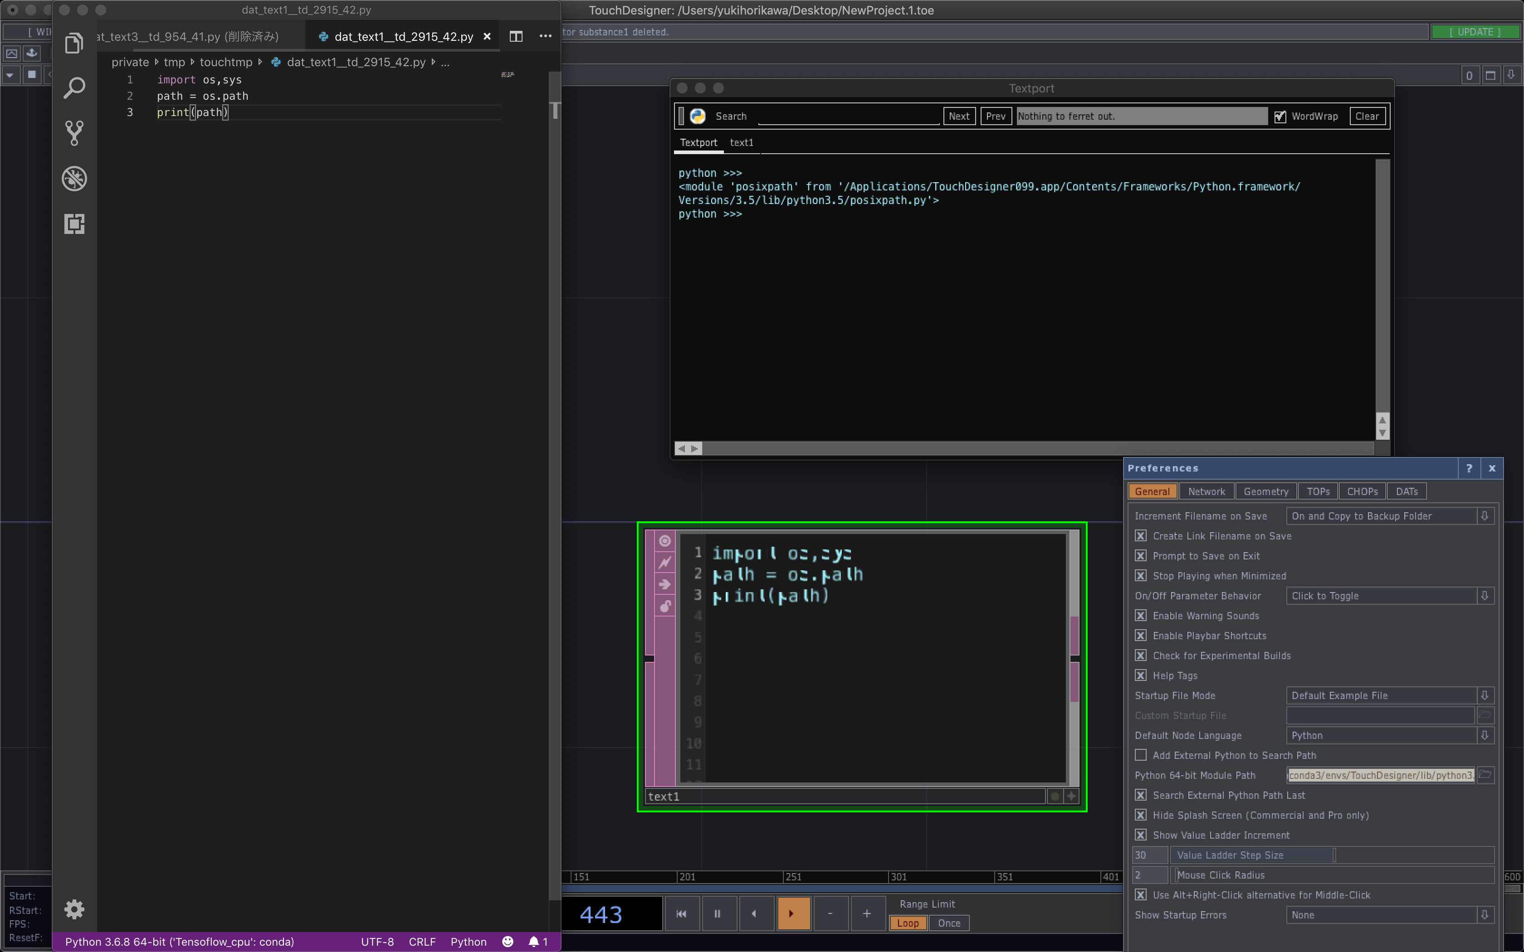Open the Source Control branch icon
Screen dimensions: 1524x952
[74, 133]
